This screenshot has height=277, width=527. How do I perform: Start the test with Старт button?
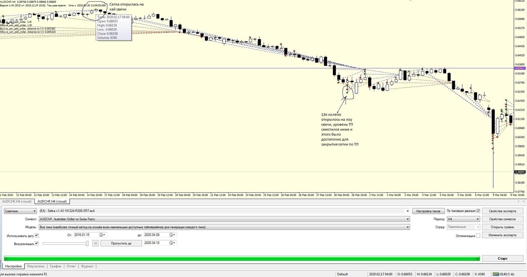tap(502, 259)
